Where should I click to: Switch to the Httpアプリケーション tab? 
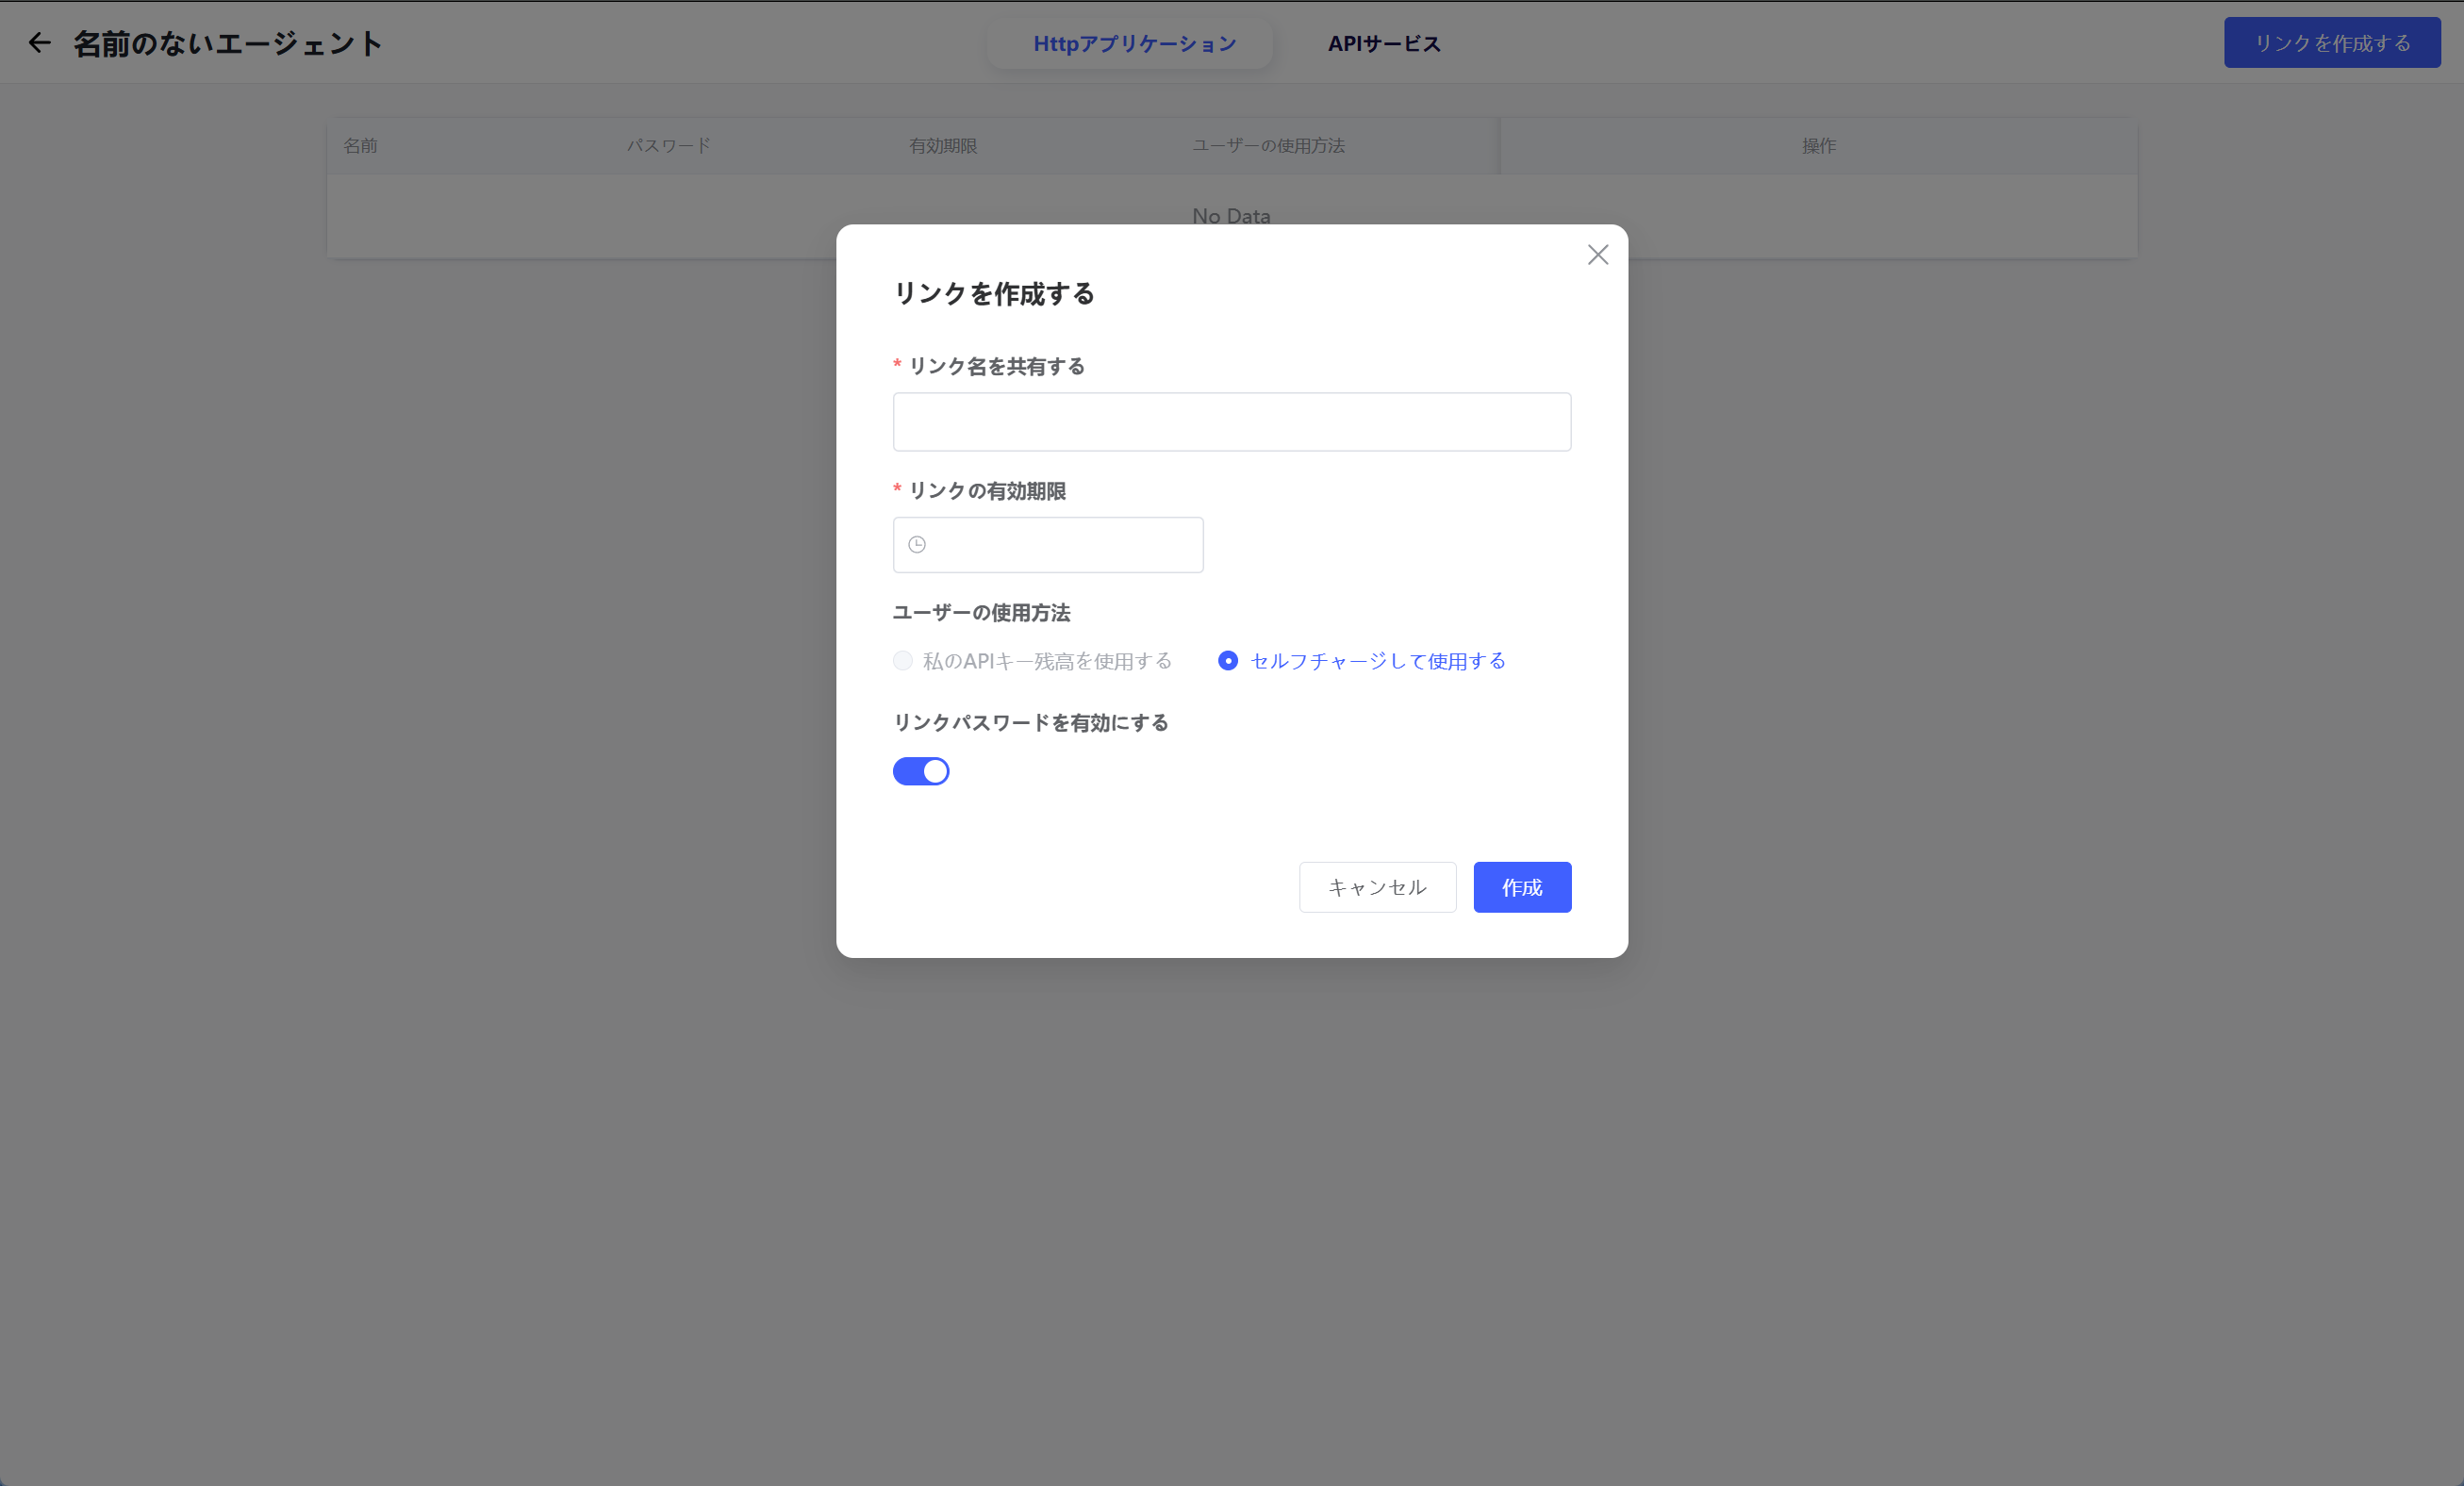[x=1134, y=44]
